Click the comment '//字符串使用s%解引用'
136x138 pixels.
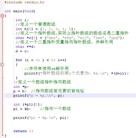(x=46, y=68)
